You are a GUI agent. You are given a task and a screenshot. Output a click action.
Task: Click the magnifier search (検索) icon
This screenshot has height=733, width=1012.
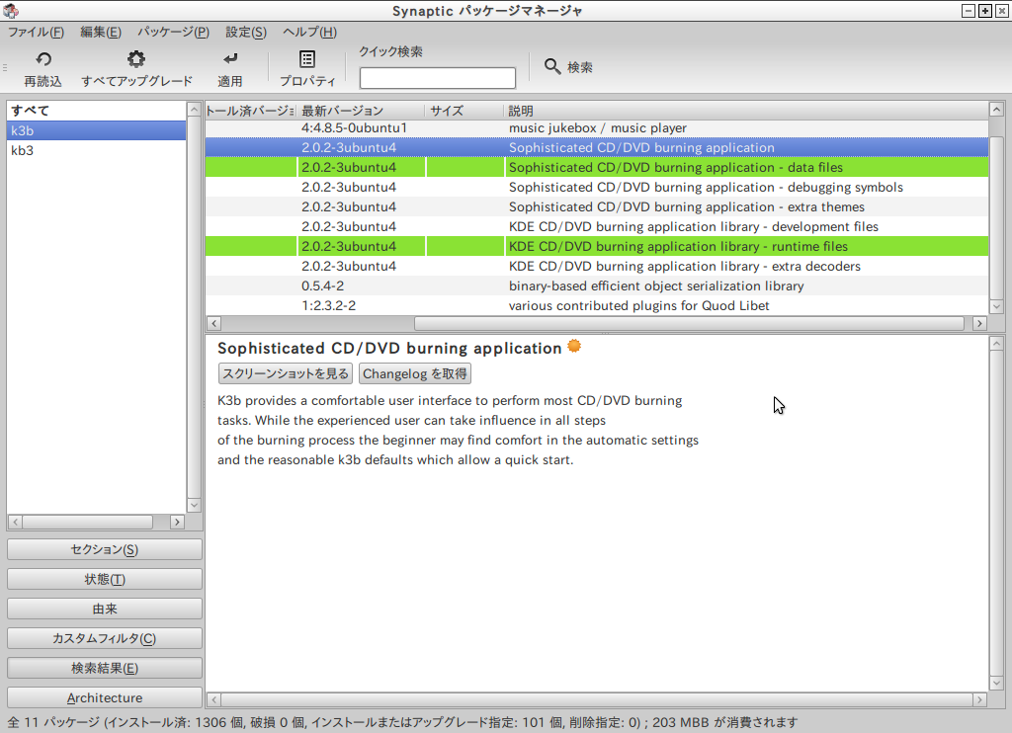[x=552, y=66]
